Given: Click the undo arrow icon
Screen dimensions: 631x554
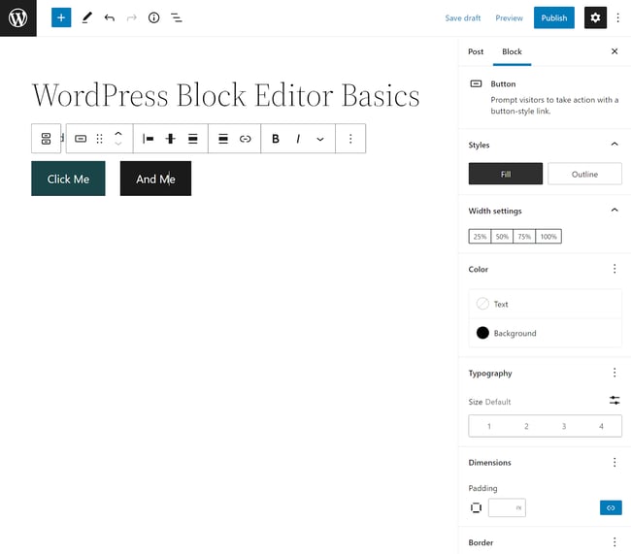Looking at the screenshot, I should tap(109, 17).
